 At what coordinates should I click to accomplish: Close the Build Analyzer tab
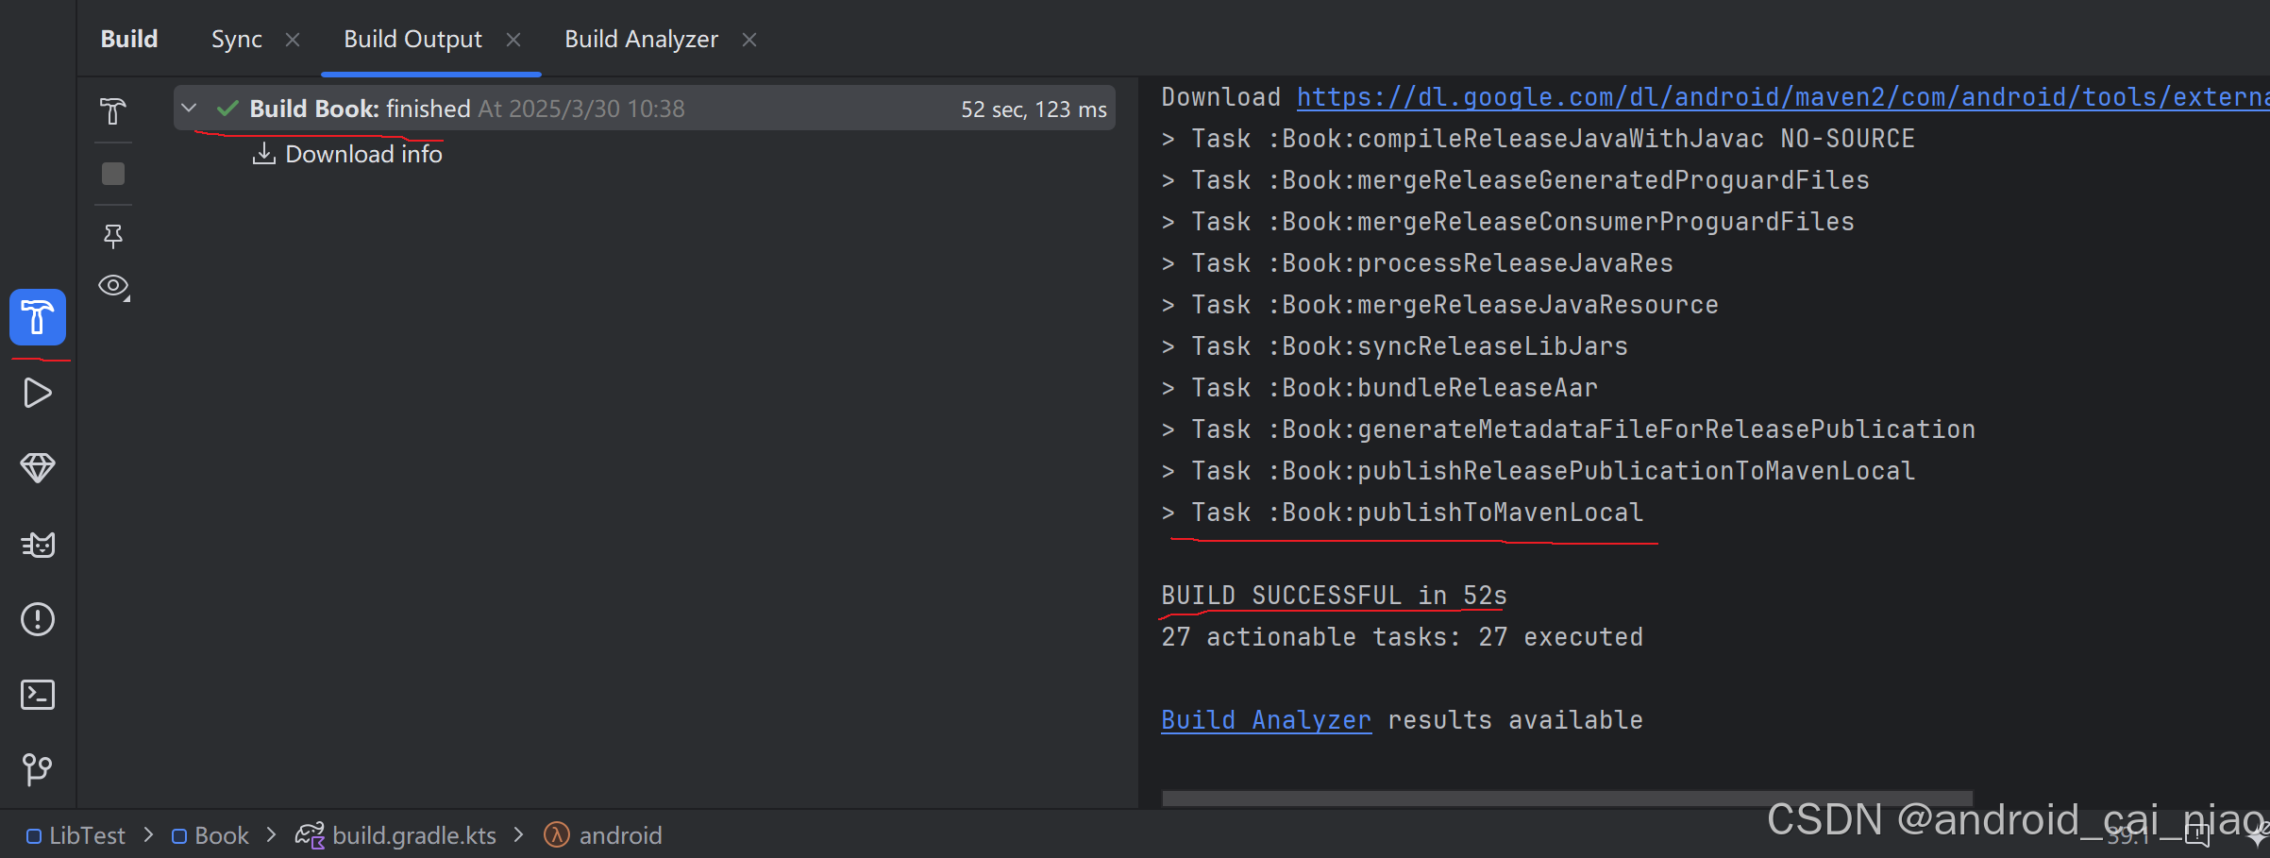pos(749,40)
